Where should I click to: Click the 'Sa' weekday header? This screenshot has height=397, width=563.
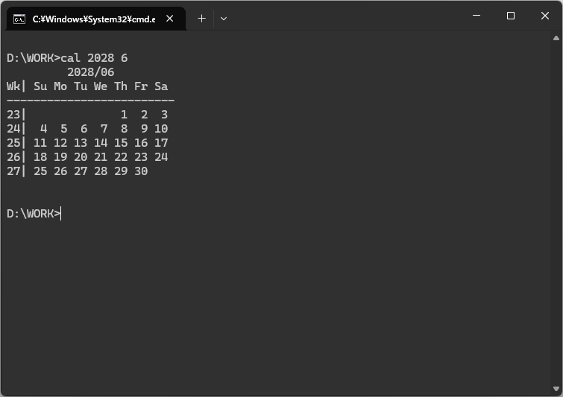click(x=161, y=86)
